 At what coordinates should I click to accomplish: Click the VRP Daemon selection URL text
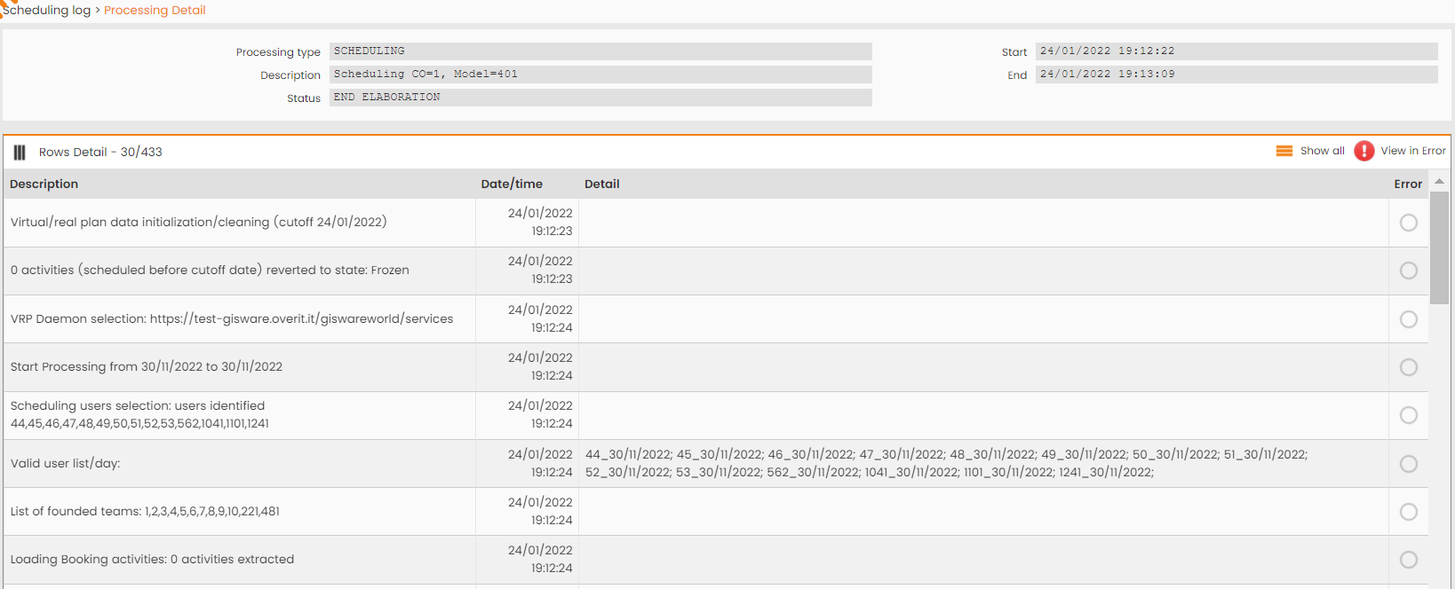coord(232,318)
